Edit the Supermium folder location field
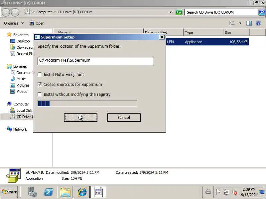The width and height of the screenshot is (266, 199). click(96, 61)
